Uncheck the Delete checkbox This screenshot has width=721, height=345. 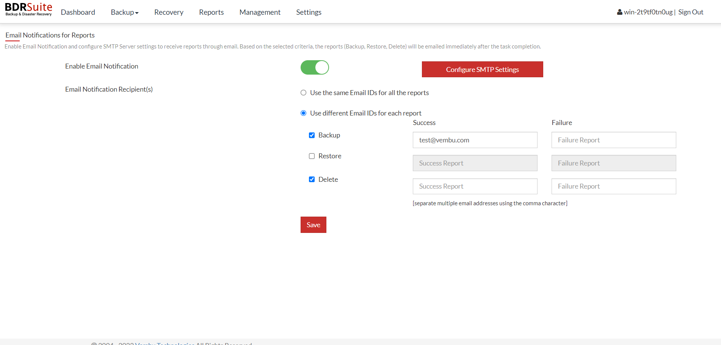coord(312,180)
